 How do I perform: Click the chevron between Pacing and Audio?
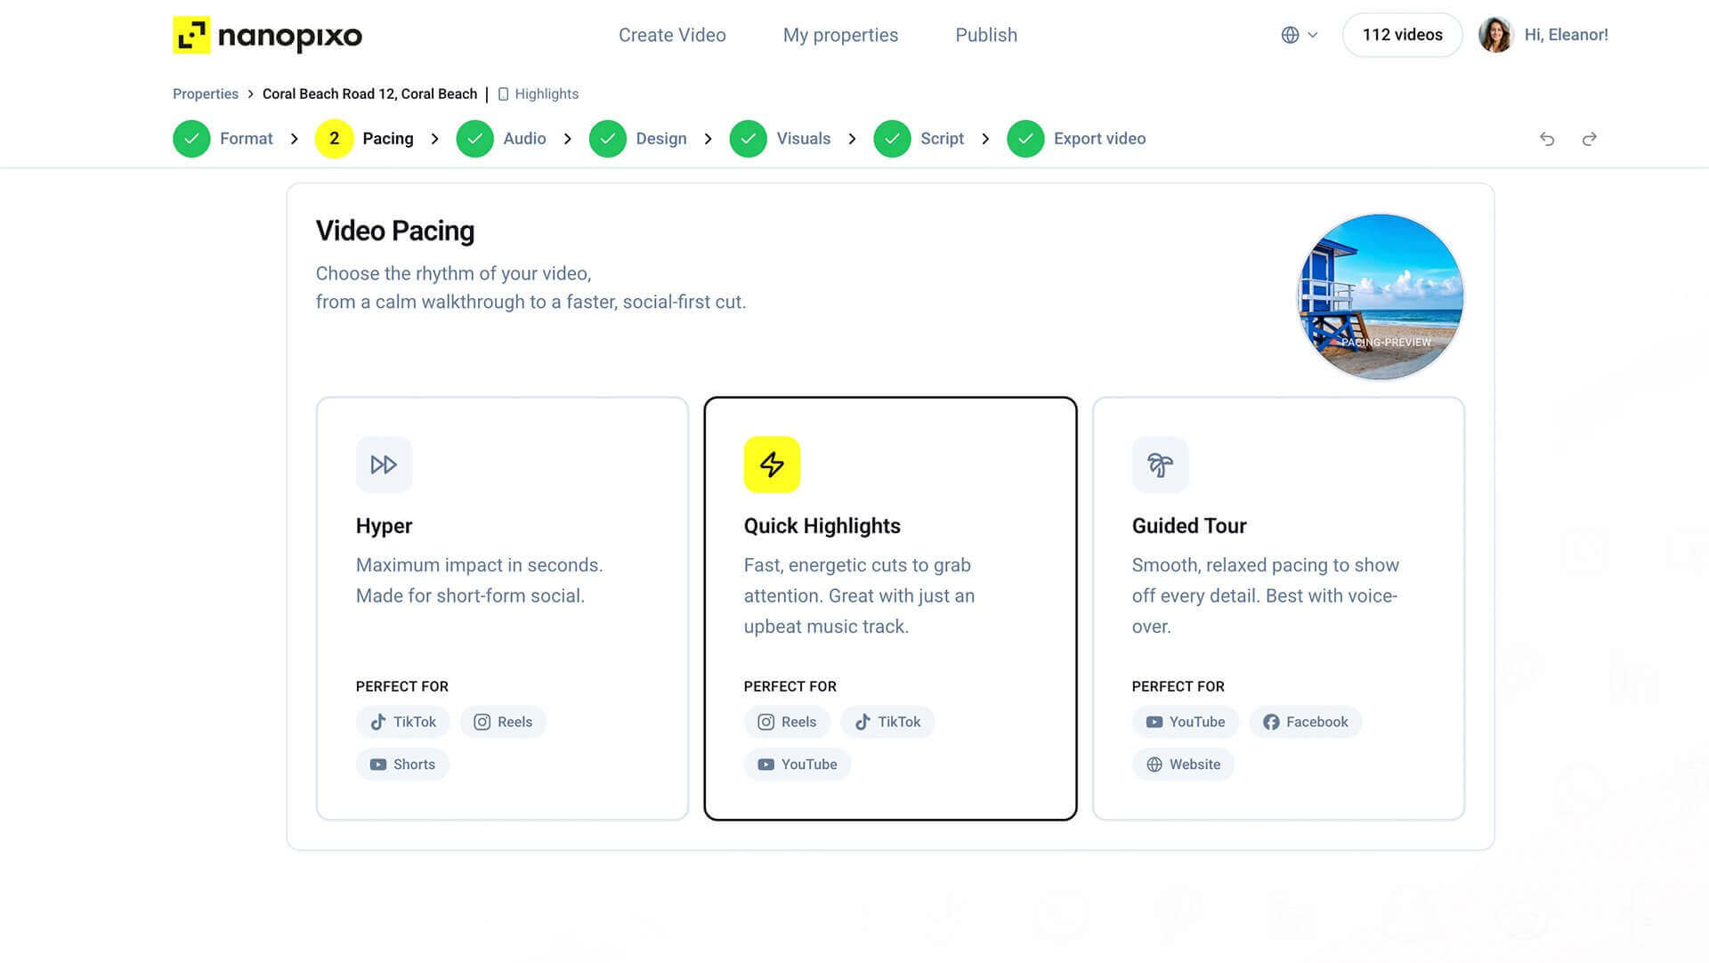434,139
